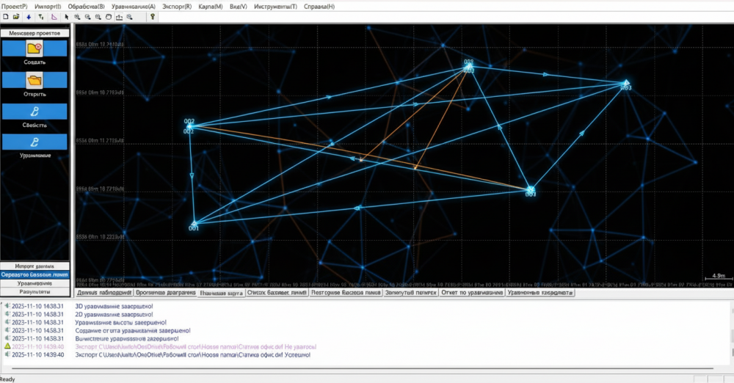This screenshot has height=383, width=734.
Task: Click the magnifier icon right after the pointer
Action: pyautogui.click(x=77, y=17)
